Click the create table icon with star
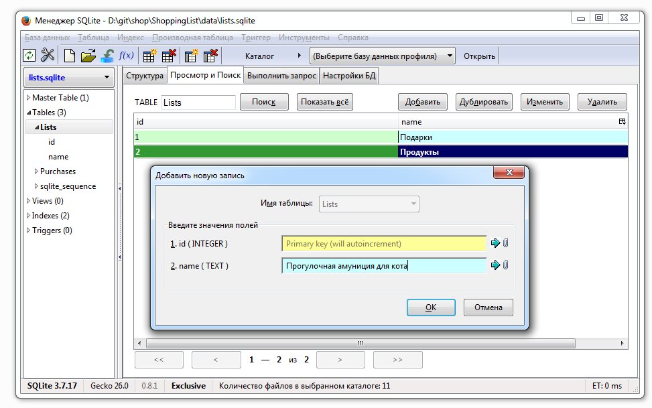This screenshot has width=652, height=408. [149, 56]
